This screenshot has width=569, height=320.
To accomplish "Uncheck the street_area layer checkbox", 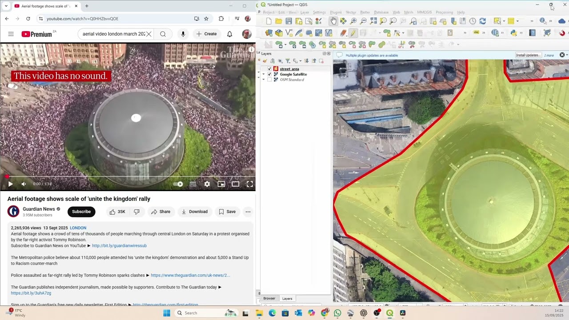I will click(269, 69).
